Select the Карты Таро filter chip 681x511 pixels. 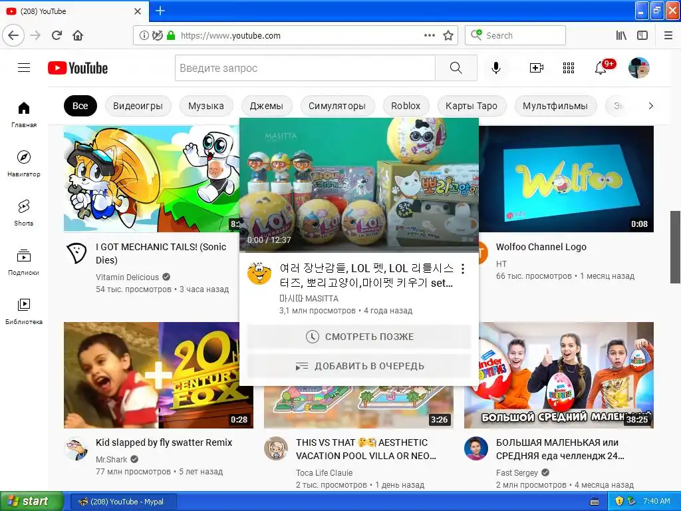[472, 106]
